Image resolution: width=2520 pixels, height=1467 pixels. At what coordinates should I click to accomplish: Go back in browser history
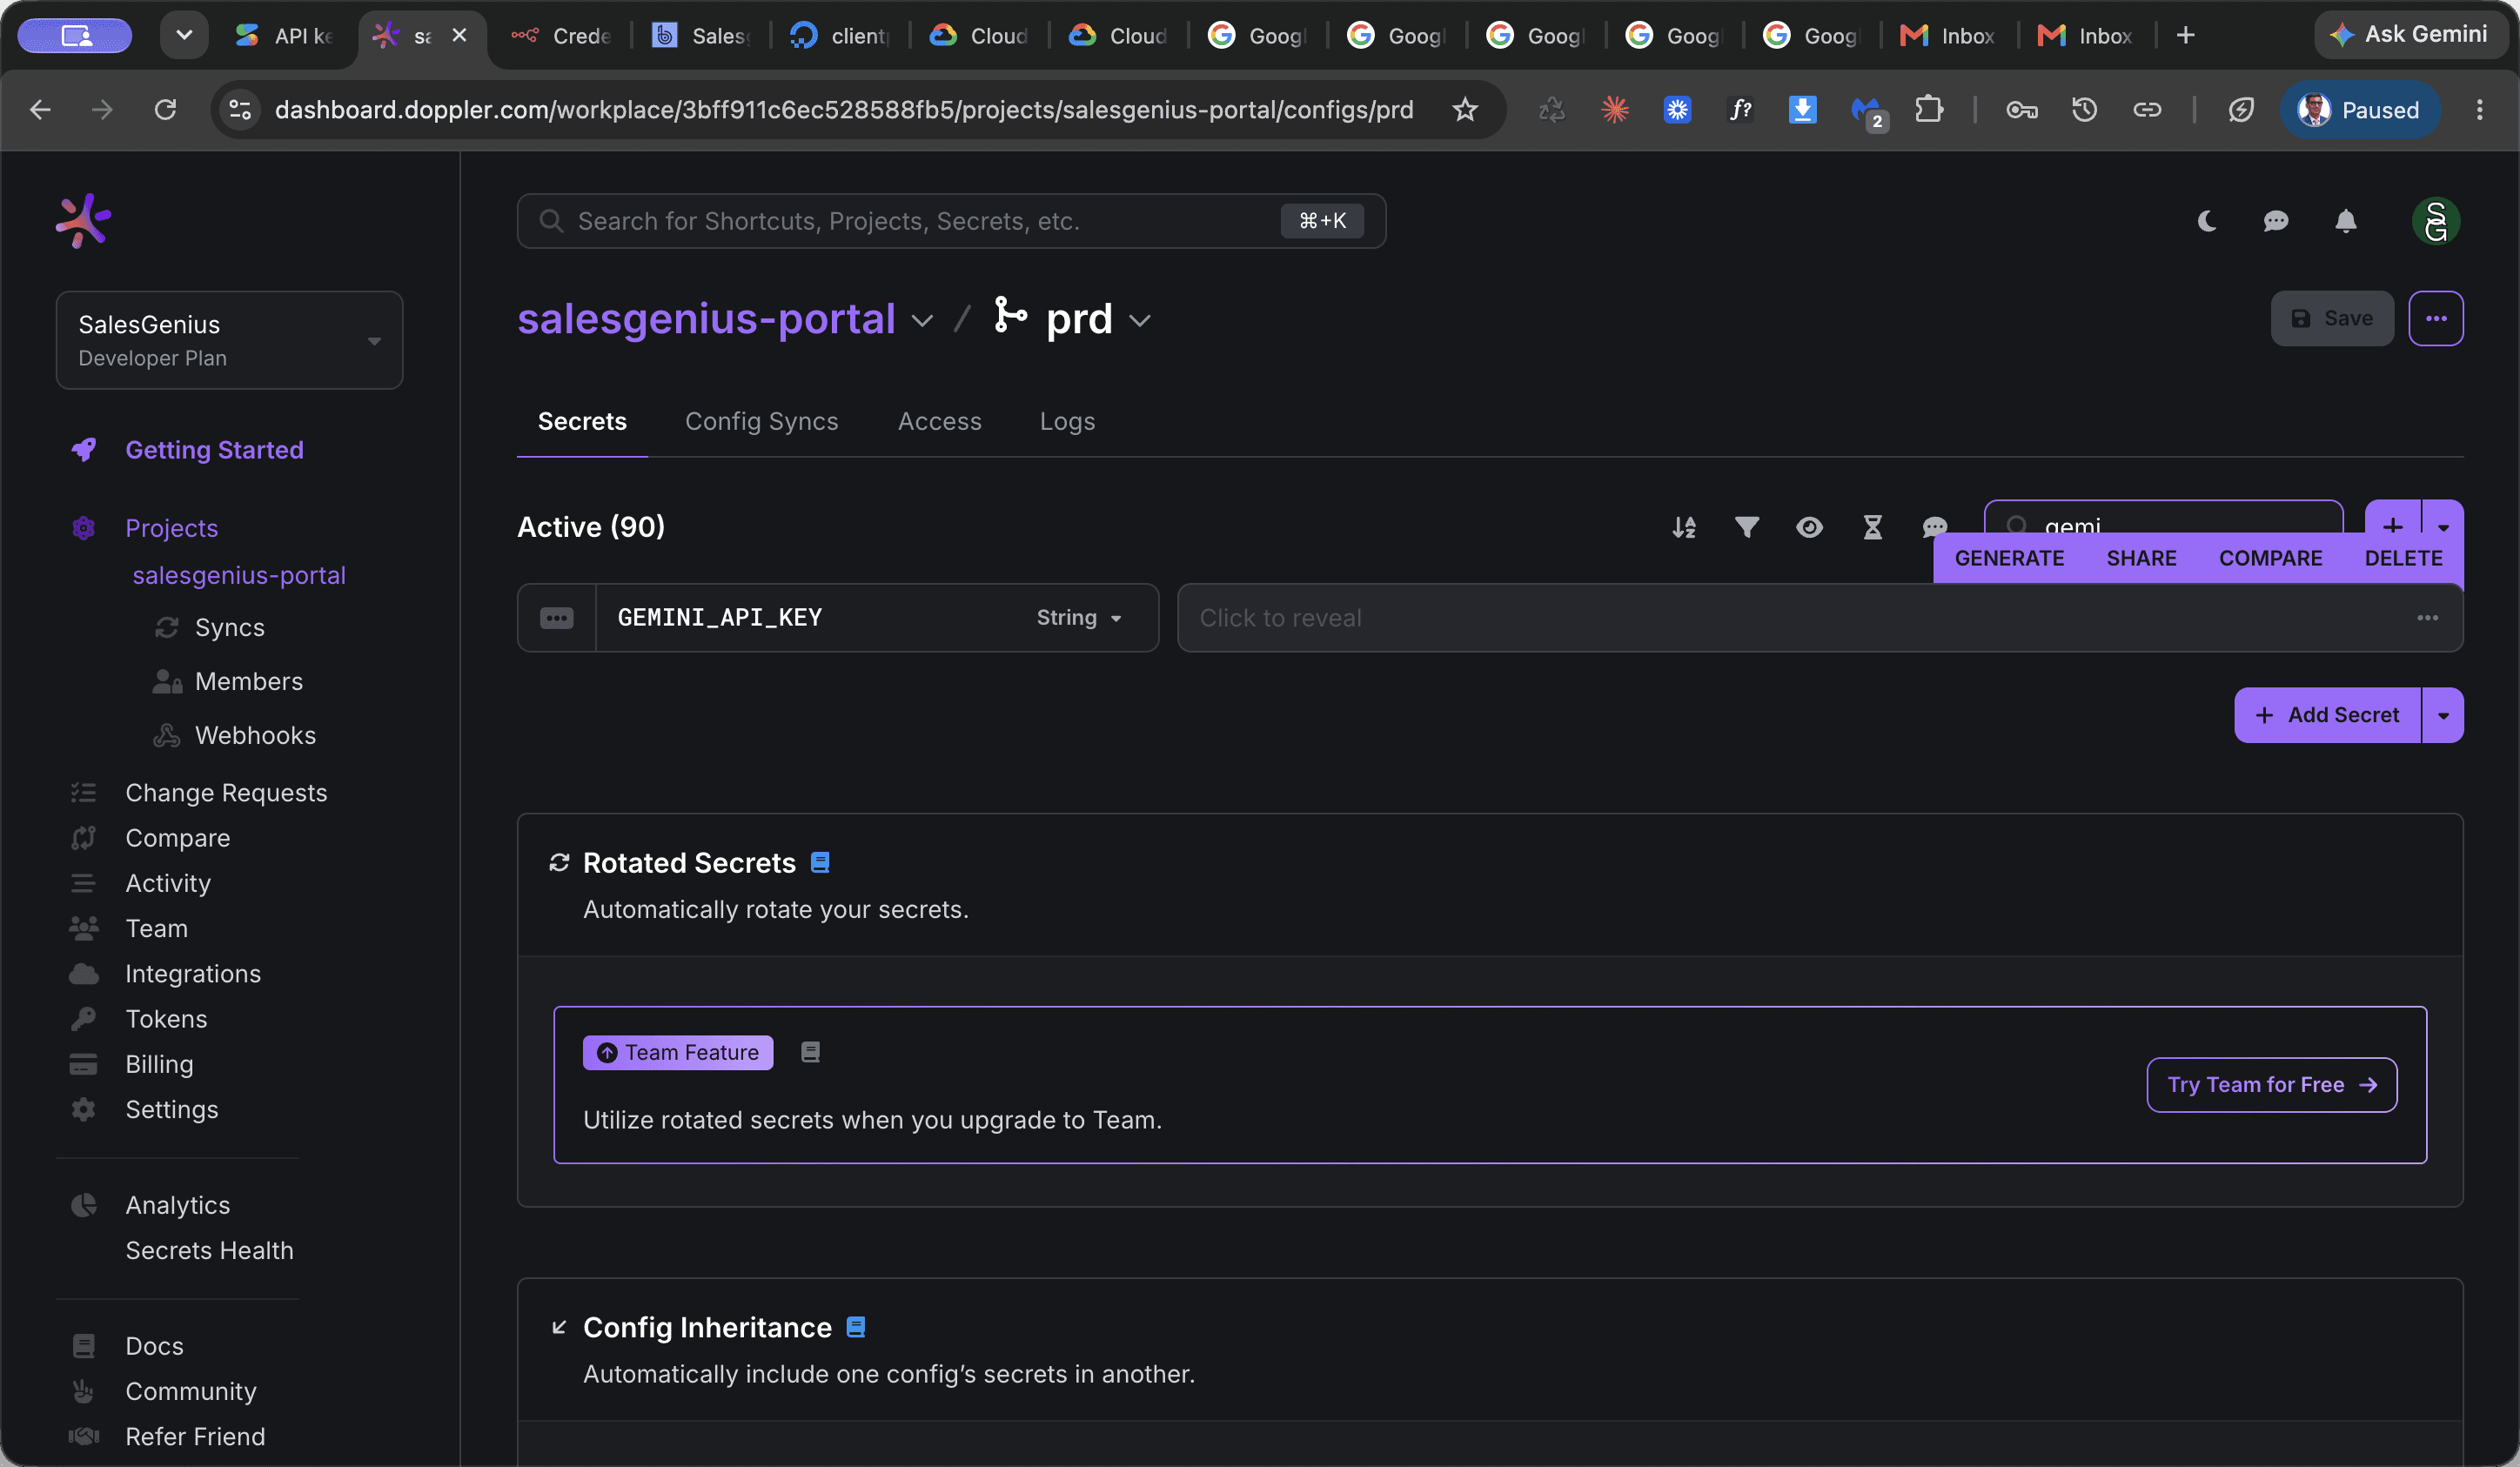pos(41,109)
